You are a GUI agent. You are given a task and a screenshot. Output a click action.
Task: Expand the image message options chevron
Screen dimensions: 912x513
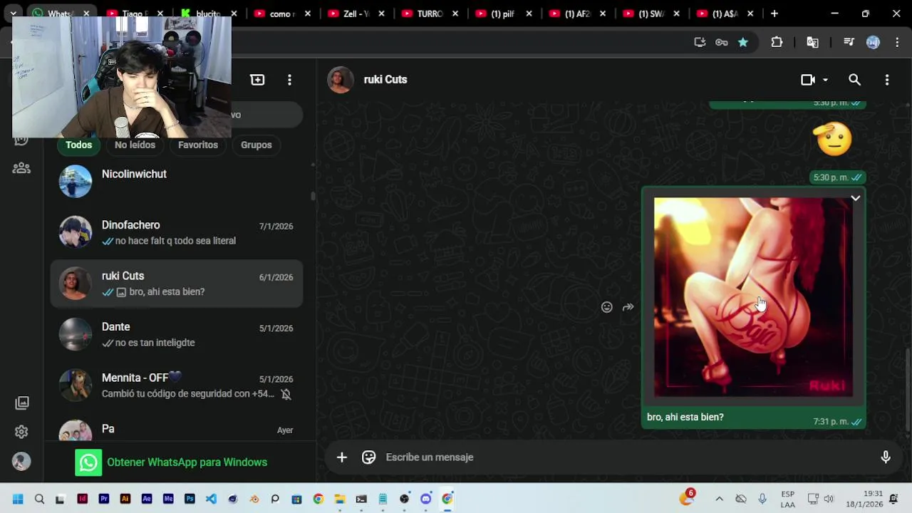point(856,199)
